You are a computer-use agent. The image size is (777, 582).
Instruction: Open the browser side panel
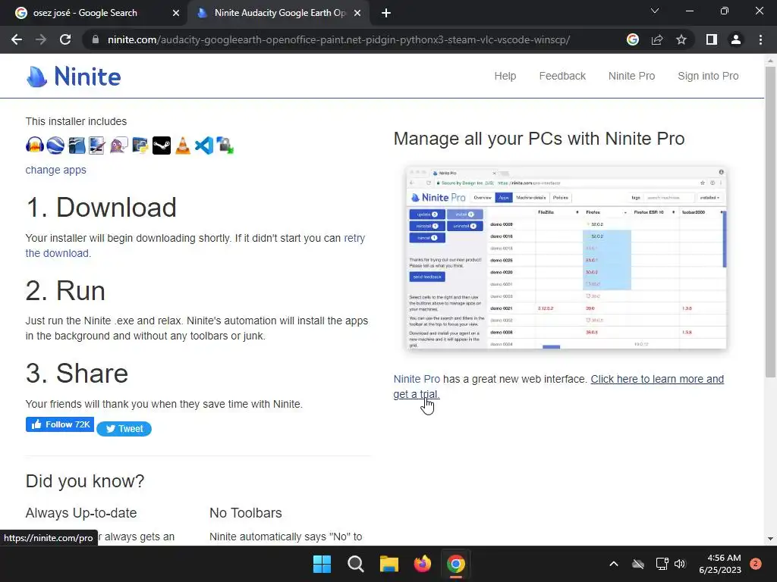click(x=712, y=39)
